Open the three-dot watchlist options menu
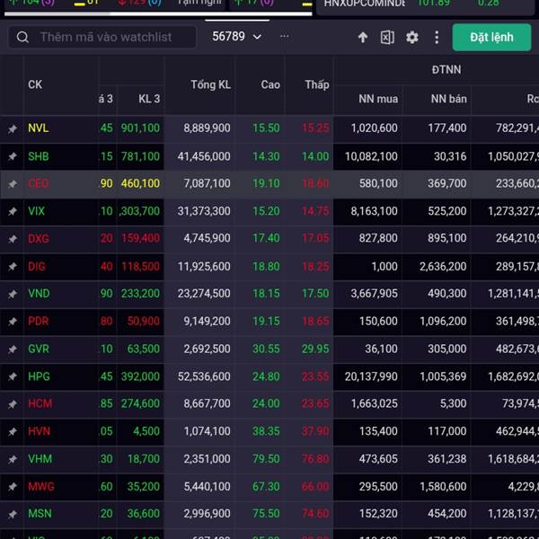 point(284,36)
